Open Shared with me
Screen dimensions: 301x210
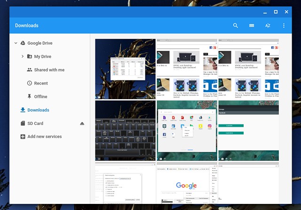point(49,70)
